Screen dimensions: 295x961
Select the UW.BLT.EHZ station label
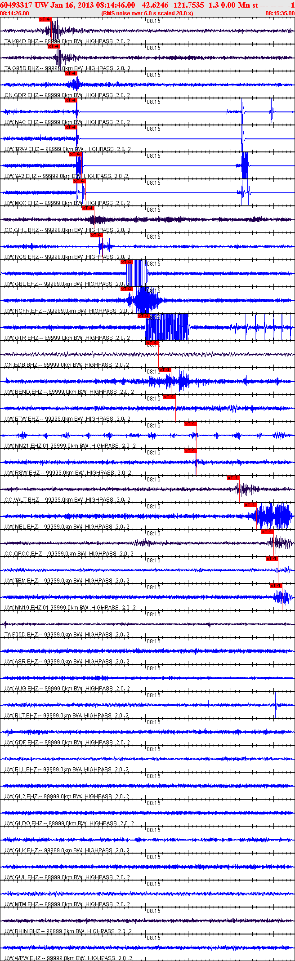67,716
